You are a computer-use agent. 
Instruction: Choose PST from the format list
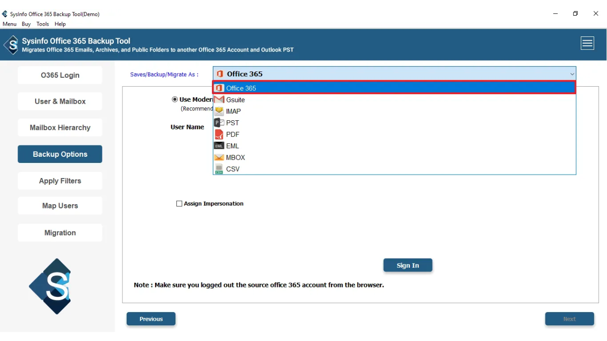395,123
